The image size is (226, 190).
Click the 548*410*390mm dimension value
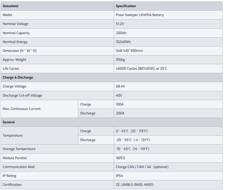(x=129, y=51)
